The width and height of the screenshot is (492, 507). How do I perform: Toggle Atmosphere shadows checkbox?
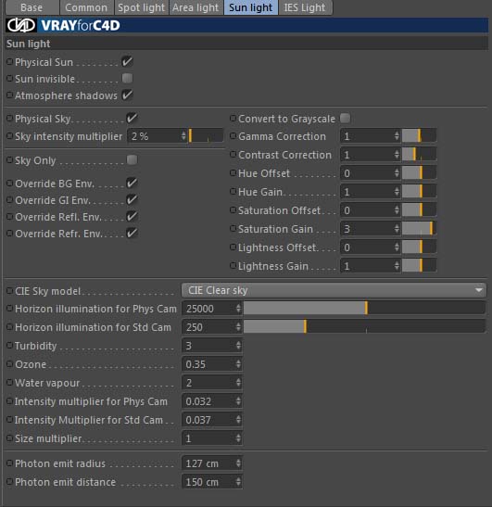click(x=127, y=95)
